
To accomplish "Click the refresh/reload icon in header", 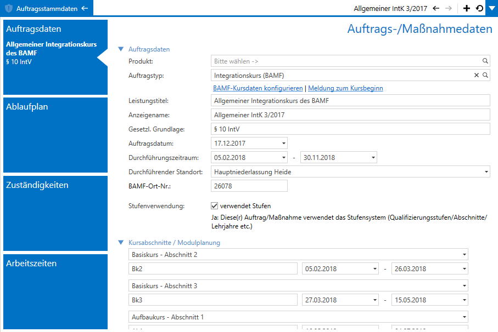I will [479, 8].
